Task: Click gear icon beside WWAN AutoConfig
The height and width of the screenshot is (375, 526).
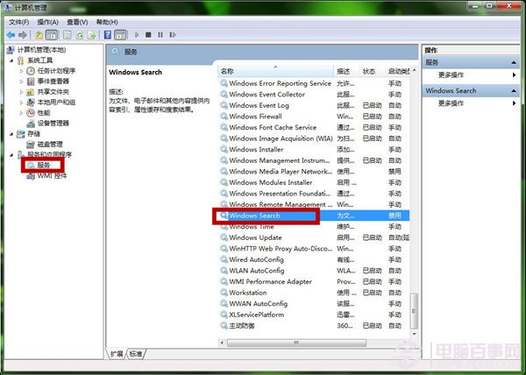Action: click(x=224, y=304)
